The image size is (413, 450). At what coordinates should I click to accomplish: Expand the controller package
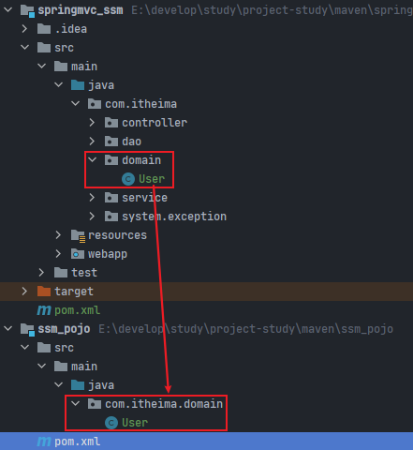pos(92,123)
